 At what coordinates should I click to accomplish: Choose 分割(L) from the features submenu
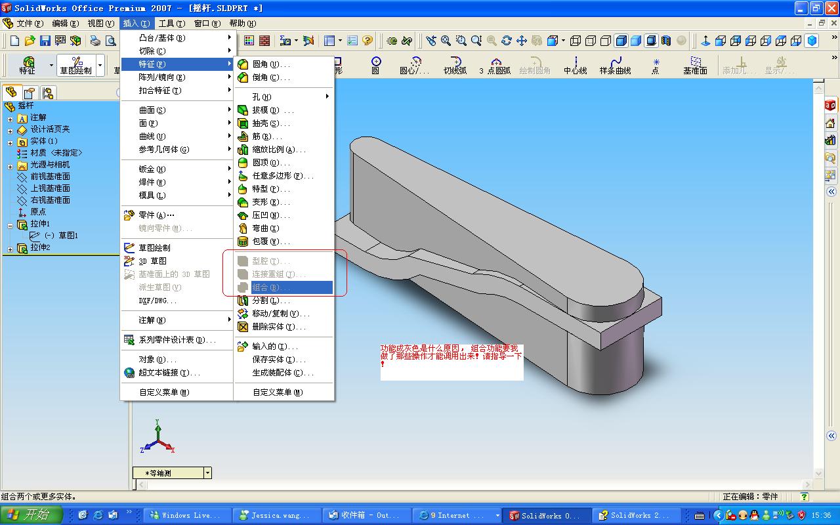click(284, 301)
